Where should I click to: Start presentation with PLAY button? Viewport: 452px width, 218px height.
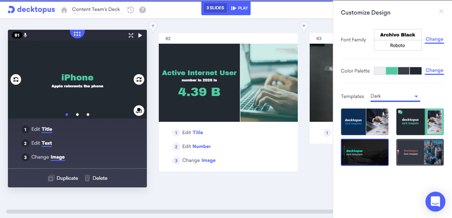[x=239, y=8]
